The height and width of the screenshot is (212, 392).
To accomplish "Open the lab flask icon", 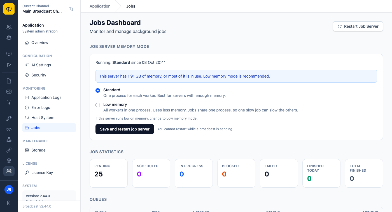I will point(9,139).
